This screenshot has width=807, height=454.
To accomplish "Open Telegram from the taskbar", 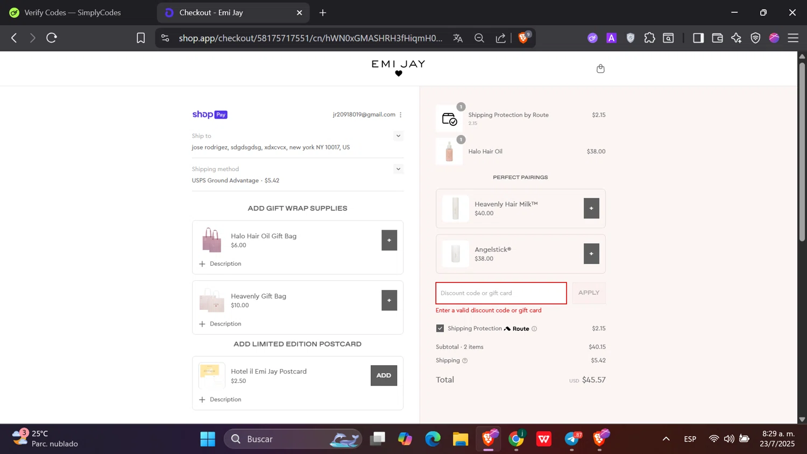I will click(572, 439).
